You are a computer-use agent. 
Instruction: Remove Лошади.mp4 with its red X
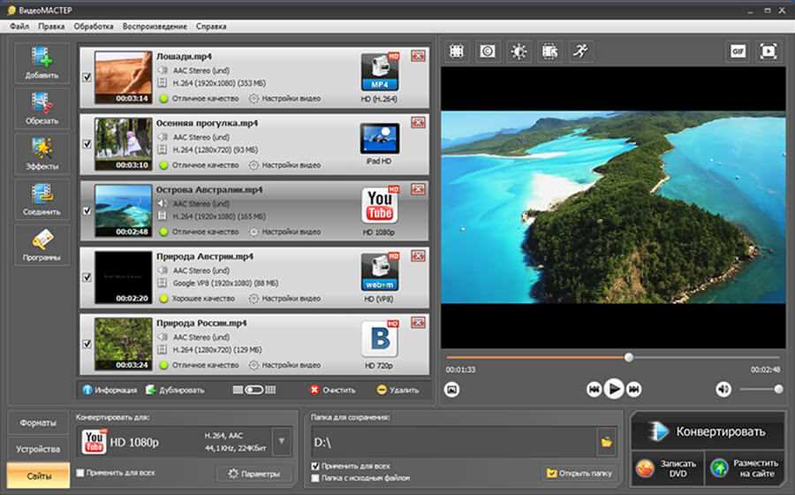[419, 56]
